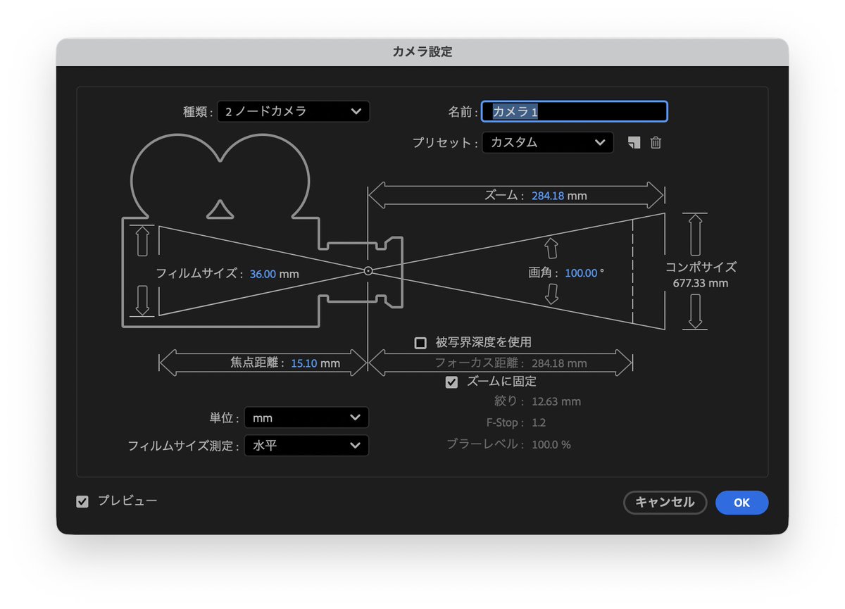
Task: Delete the selected camera preset
Action: [655, 142]
